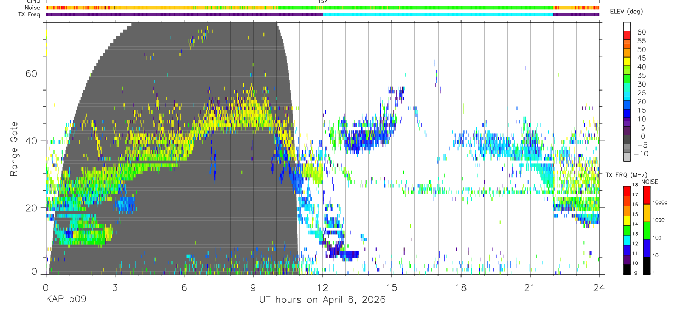The image size is (674, 311).
Task: Click the Range Gate tick label '60'
Action: (x=32, y=73)
